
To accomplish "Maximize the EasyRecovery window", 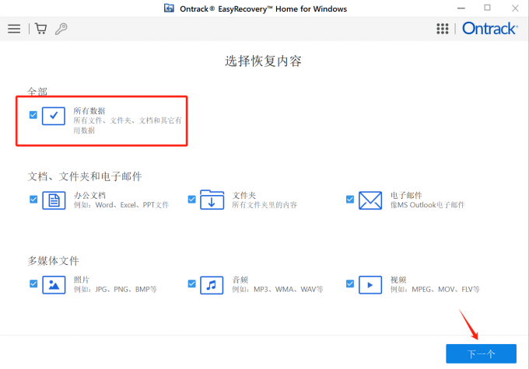I will (487, 8).
